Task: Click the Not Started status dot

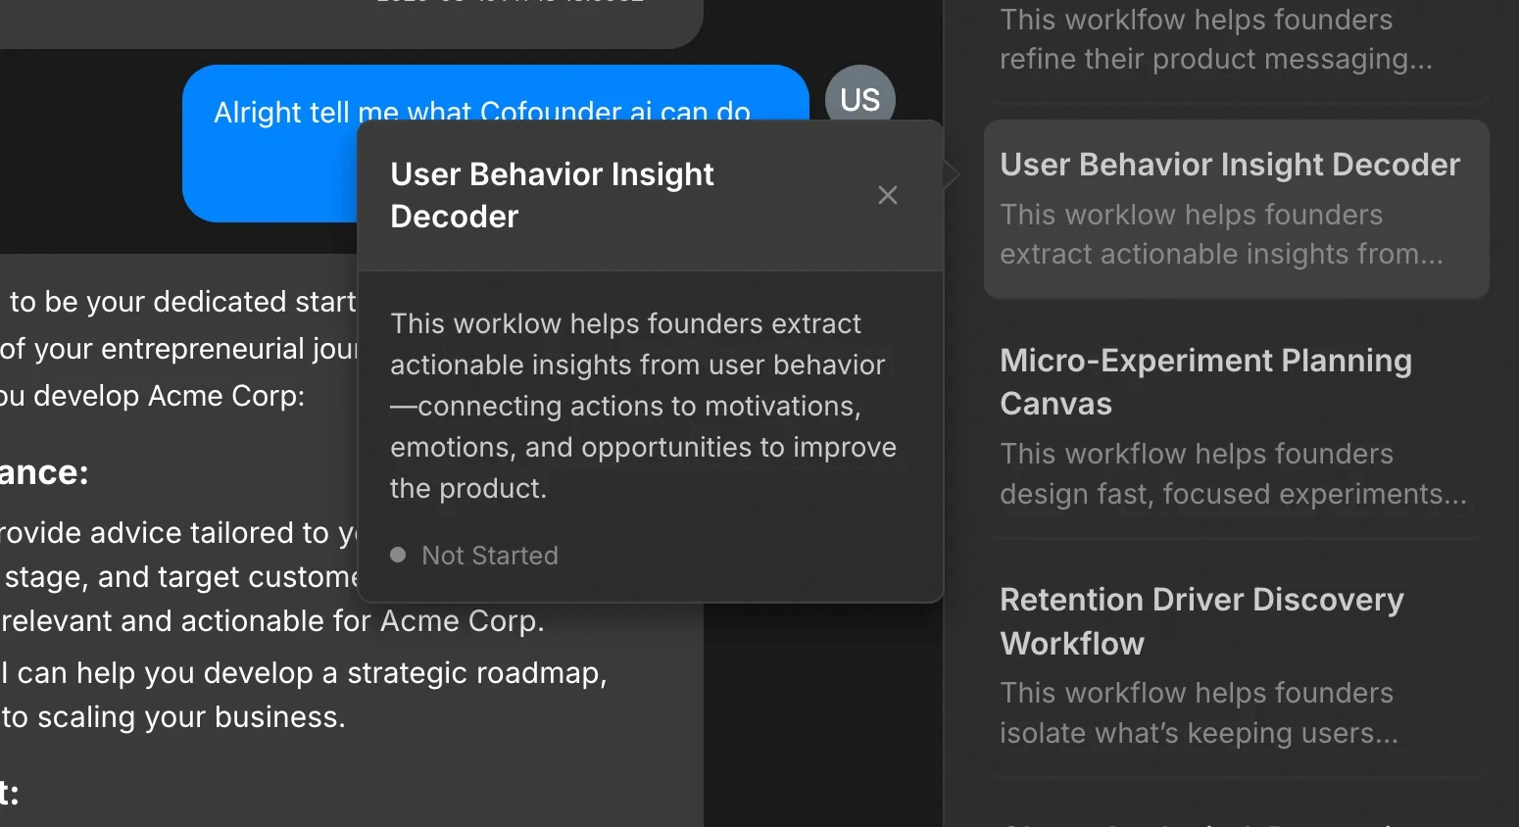Action: click(x=398, y=555)
